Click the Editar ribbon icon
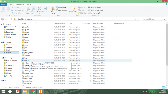Screen dimensions: 168x94 81,10
